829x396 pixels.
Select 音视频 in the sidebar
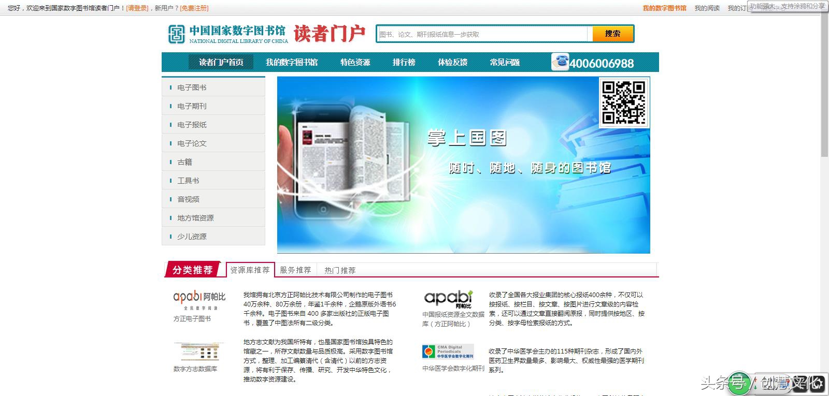pyautogui.click(x=213, y=199)
